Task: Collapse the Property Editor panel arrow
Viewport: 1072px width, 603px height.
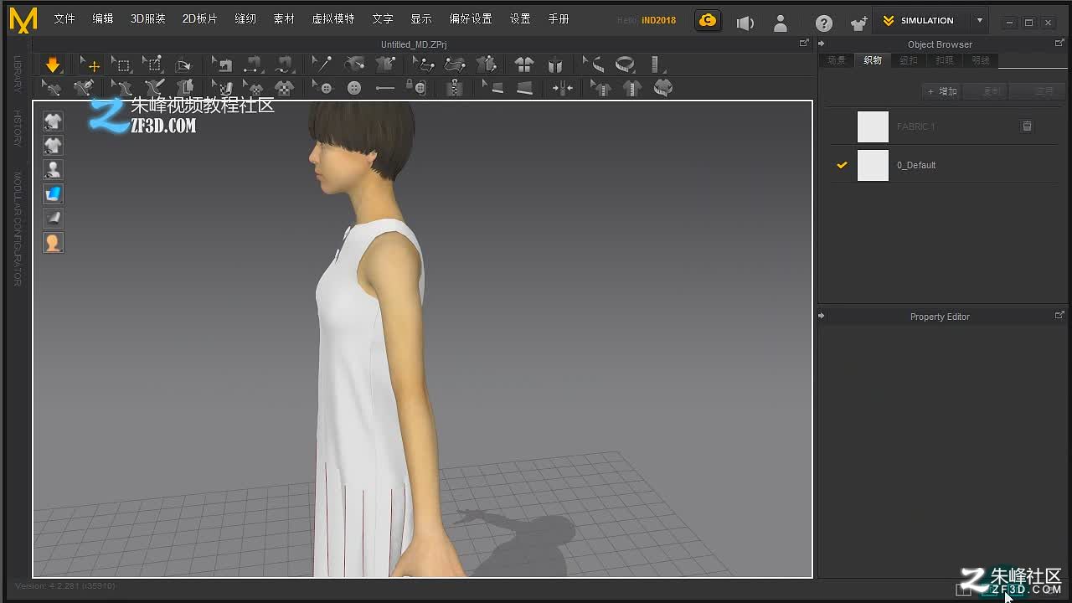Action: (x=822, y=316)
